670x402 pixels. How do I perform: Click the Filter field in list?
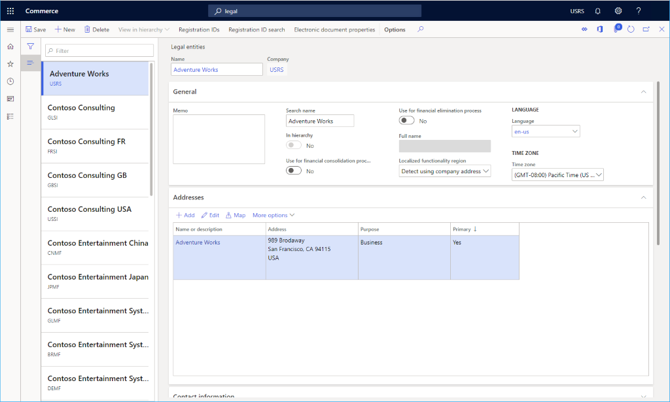coord(99,51)
